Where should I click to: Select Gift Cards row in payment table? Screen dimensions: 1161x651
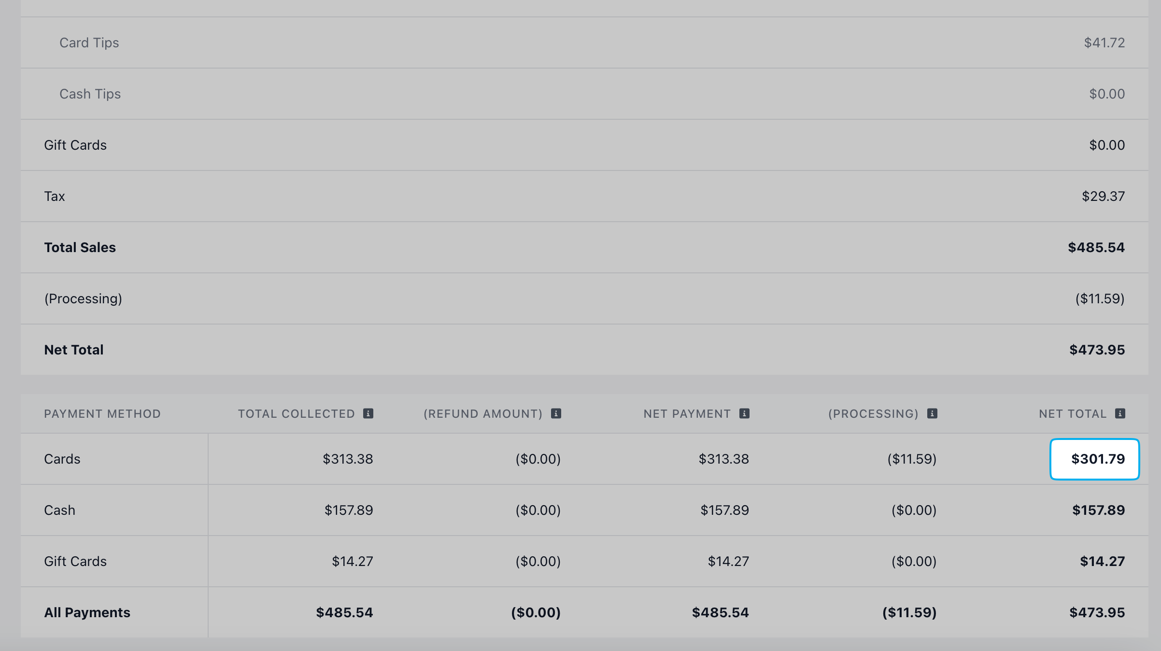(584, 561)
